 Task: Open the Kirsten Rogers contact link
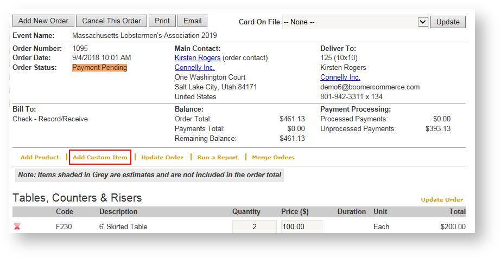(198, 57)
